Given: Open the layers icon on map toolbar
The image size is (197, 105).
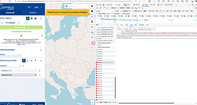Looking at the screenshot, I should (x=92, y=6).
